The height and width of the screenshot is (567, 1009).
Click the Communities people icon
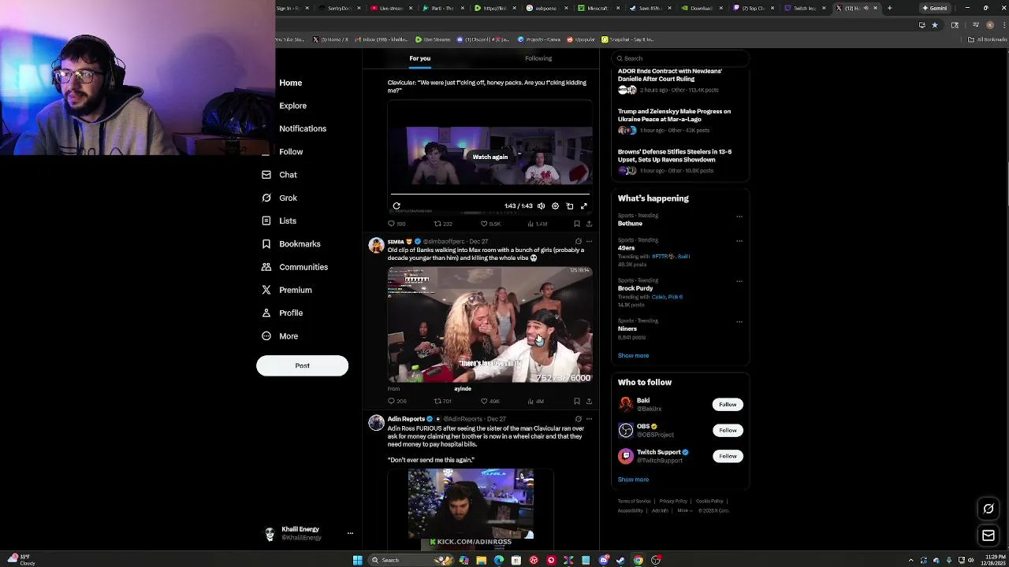(266, 267)
